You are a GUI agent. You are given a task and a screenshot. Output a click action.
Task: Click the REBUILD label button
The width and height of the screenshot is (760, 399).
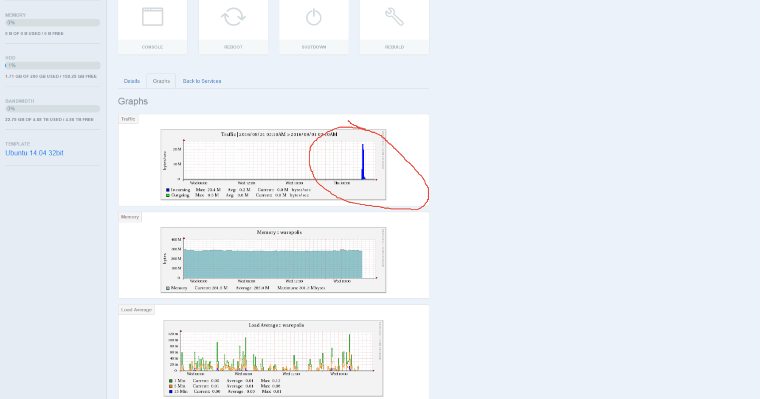[x=394, y=47]
